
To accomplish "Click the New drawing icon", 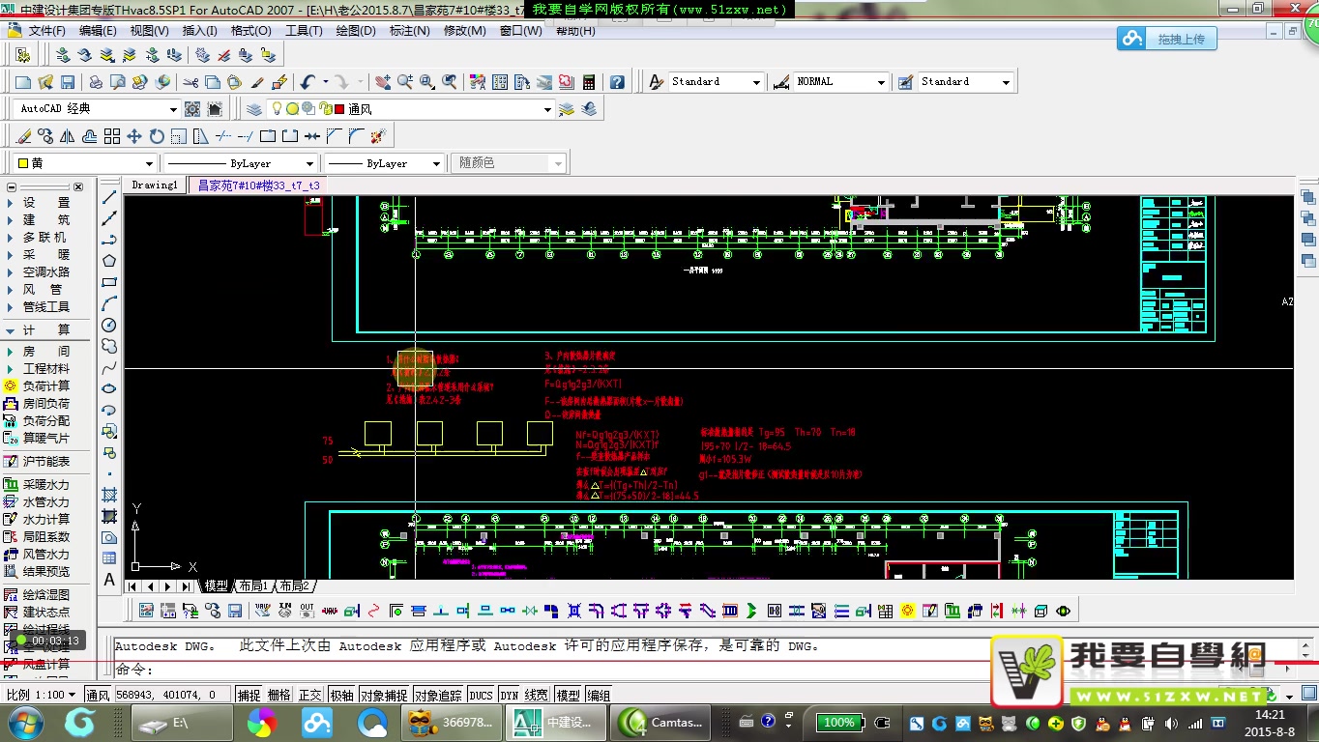I will point(23,82).
